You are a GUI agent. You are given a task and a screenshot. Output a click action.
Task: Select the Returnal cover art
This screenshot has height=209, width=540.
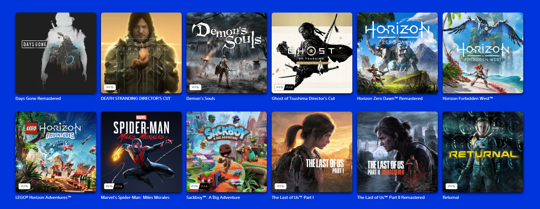[x=483, y=152]
